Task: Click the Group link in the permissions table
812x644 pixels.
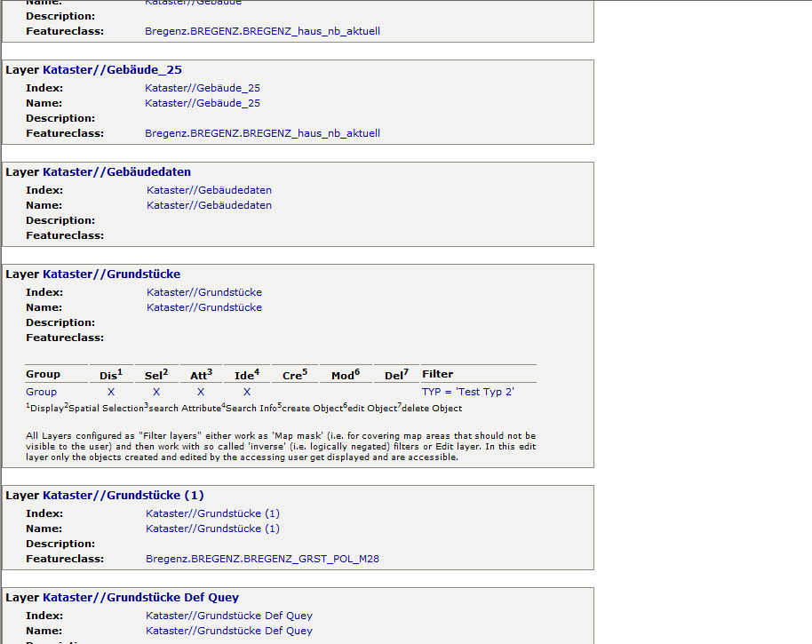Action: tap(41, 392)
